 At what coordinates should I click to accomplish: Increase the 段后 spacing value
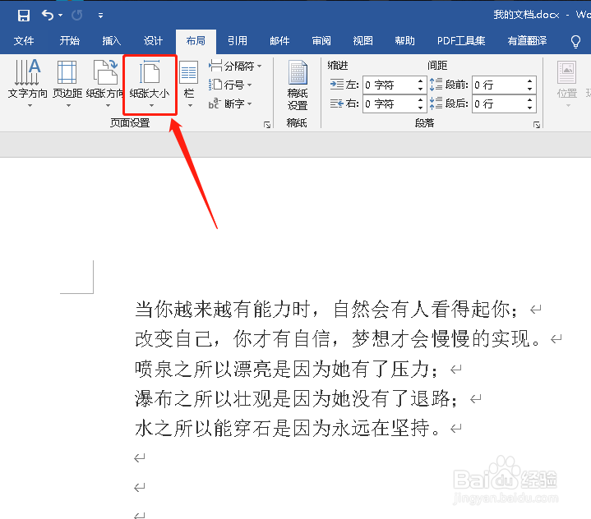[x=530, y=100]
